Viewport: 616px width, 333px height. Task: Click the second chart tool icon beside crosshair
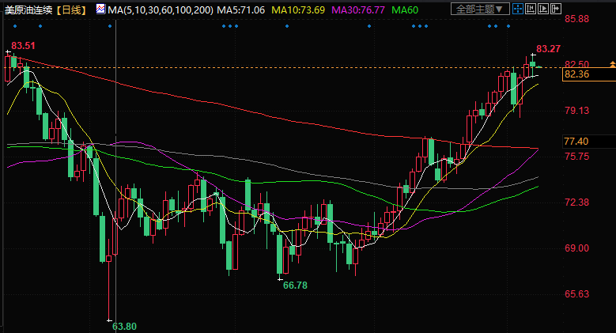531,9
